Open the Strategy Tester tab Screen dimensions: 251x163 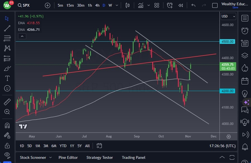click(x=100, y=157)
